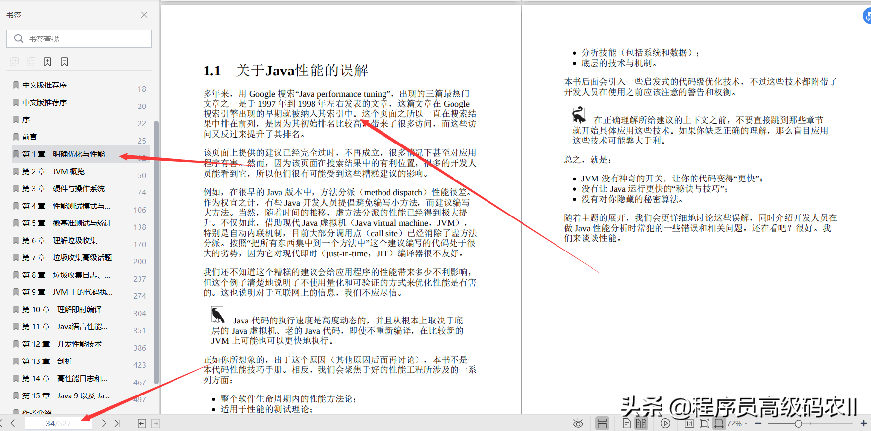Click the heading 1.1 关于Java性能的误解

(x=286, y=71)
